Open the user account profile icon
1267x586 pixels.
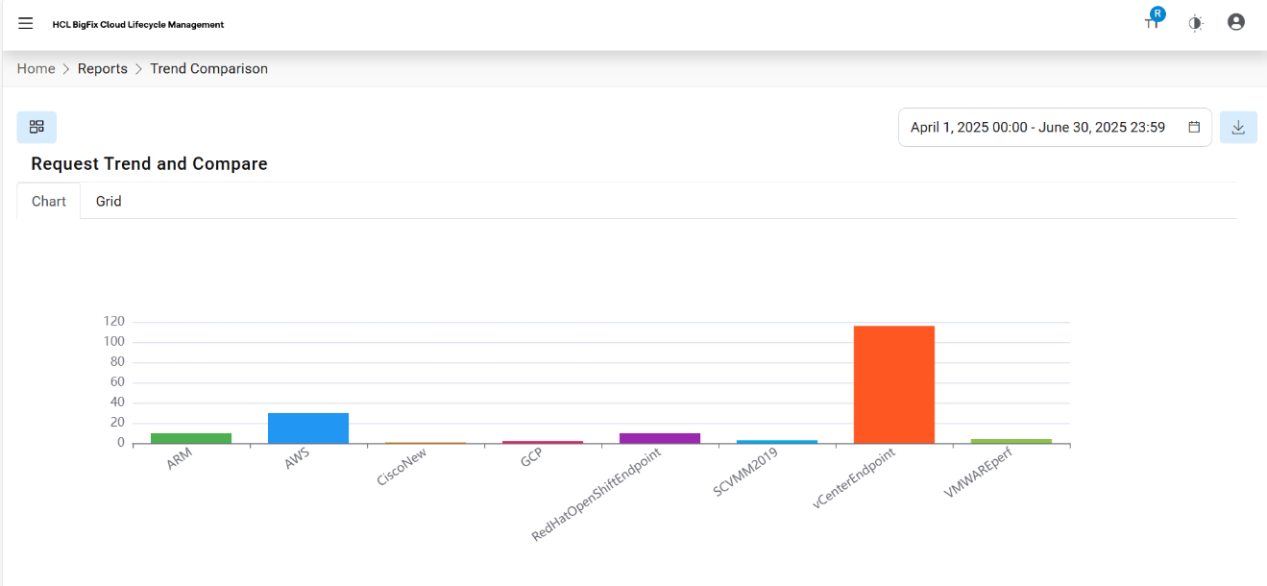point(1236,22)
